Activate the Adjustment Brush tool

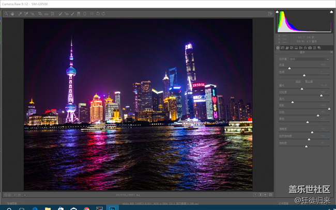pos(72,14)
